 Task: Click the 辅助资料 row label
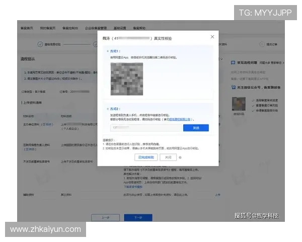[29, 195]
